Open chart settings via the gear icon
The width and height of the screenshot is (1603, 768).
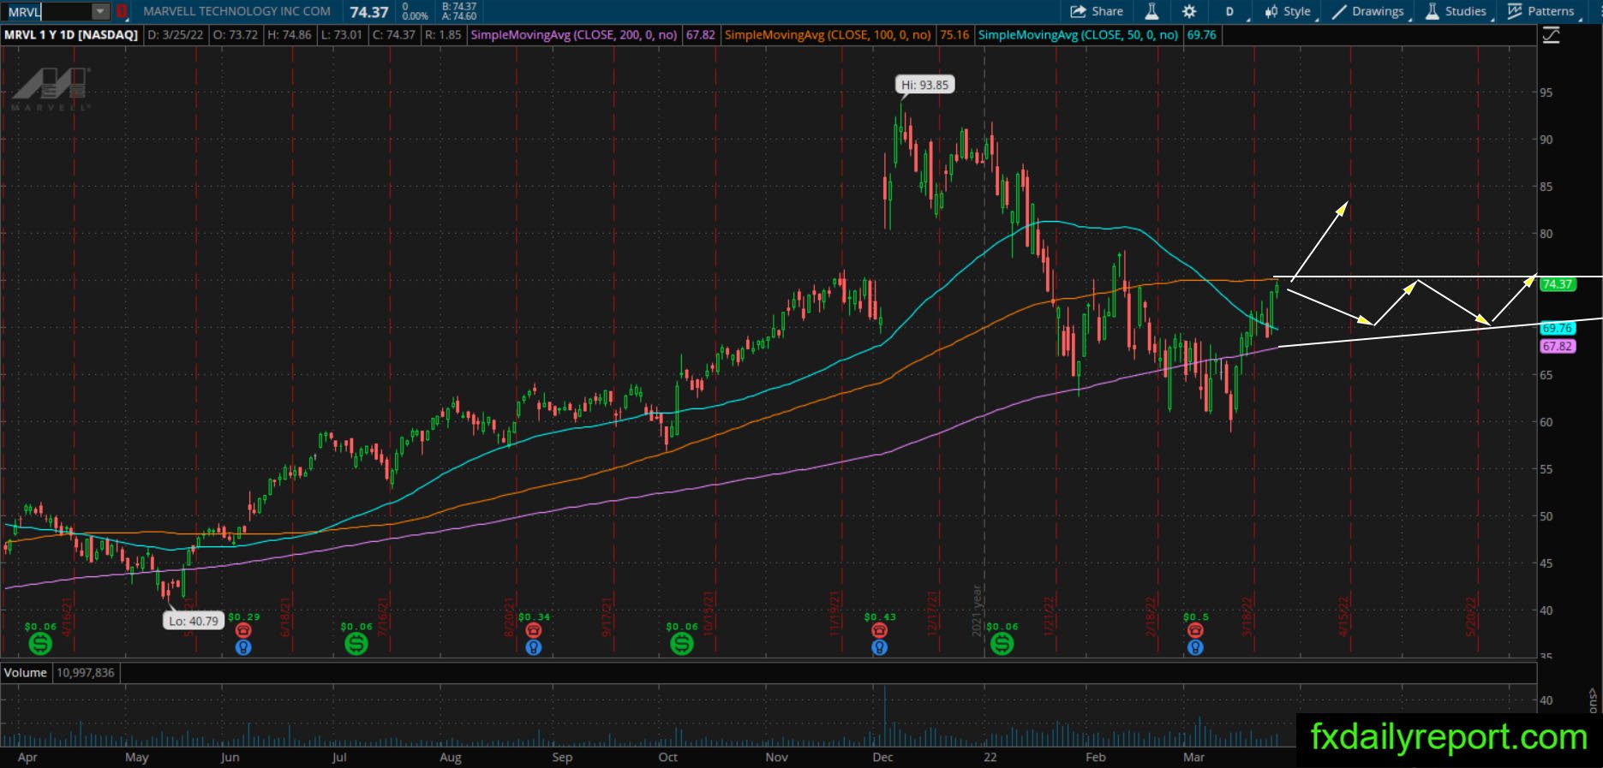tap(1189, 11)
